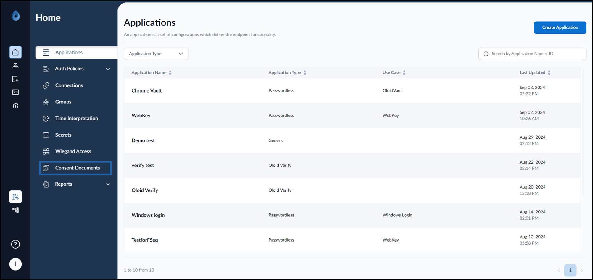Screen dimensions: 593x280
Task: Expand the Auth Policies submenu chevron
Action: tap(108, 69)
